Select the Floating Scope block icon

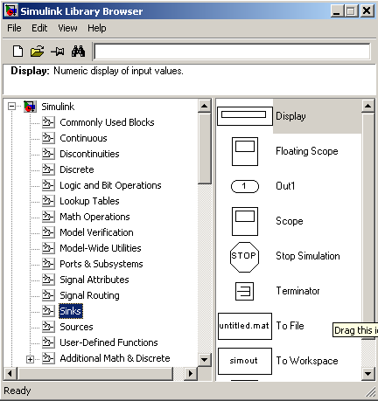pos(245,151)
